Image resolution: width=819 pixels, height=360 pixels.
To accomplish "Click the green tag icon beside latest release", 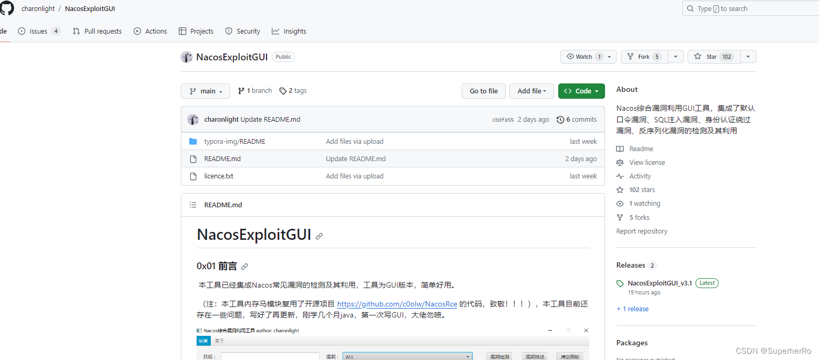I will pos(620,283).
